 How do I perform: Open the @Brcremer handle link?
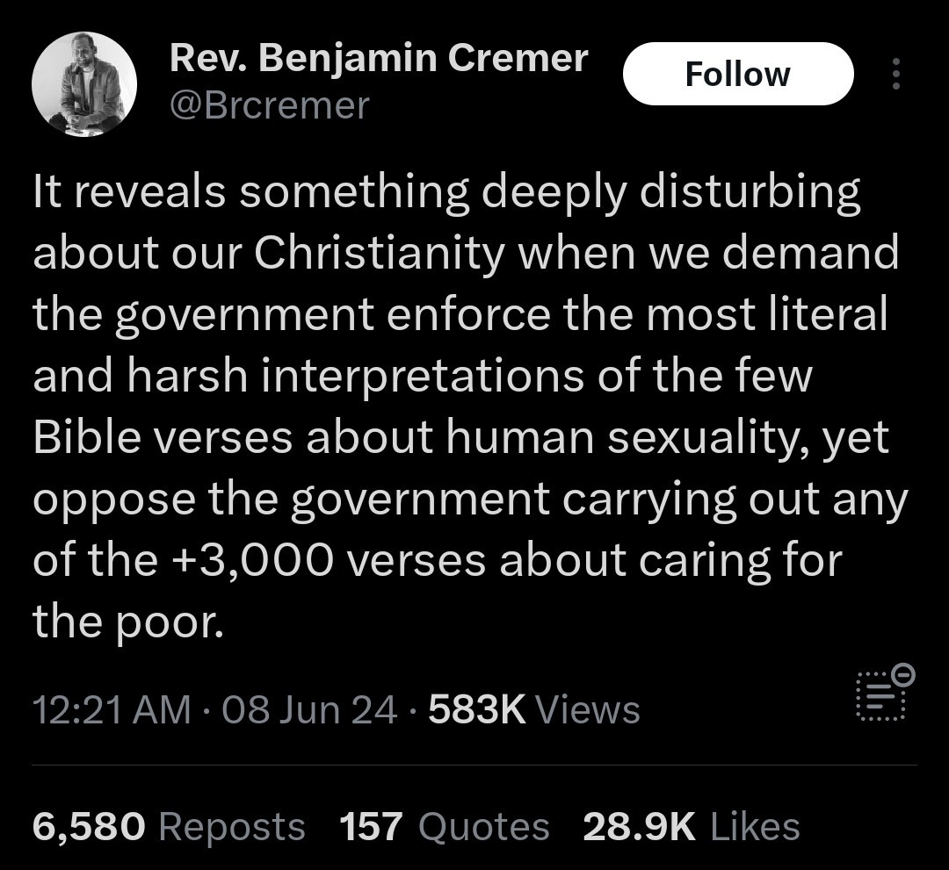tap(270, 106)
